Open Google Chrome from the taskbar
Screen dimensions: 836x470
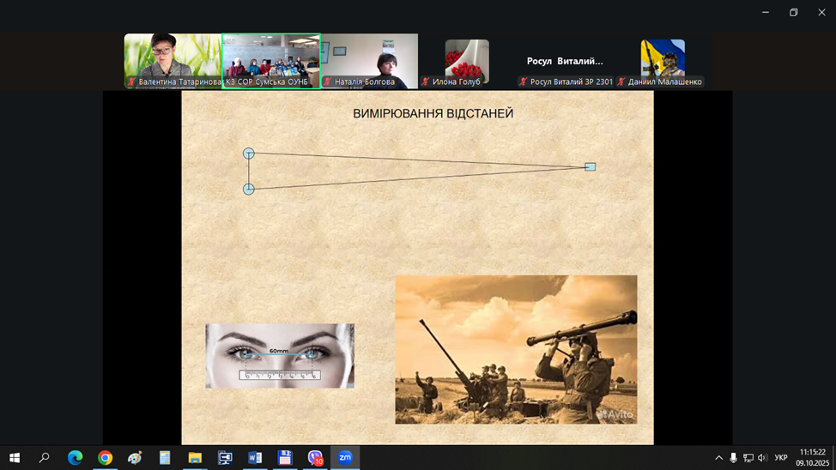[105, 458]
